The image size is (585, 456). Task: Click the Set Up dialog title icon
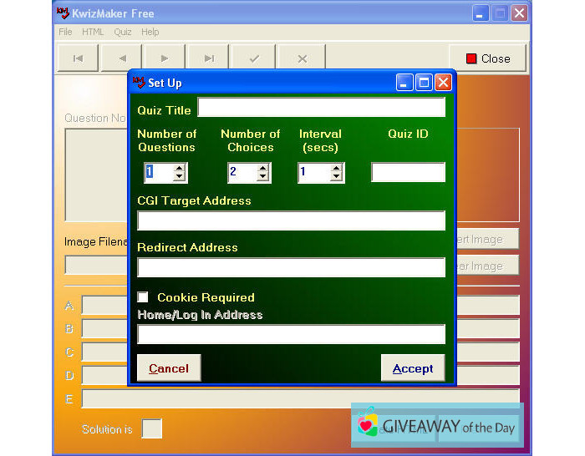[139, 83]
